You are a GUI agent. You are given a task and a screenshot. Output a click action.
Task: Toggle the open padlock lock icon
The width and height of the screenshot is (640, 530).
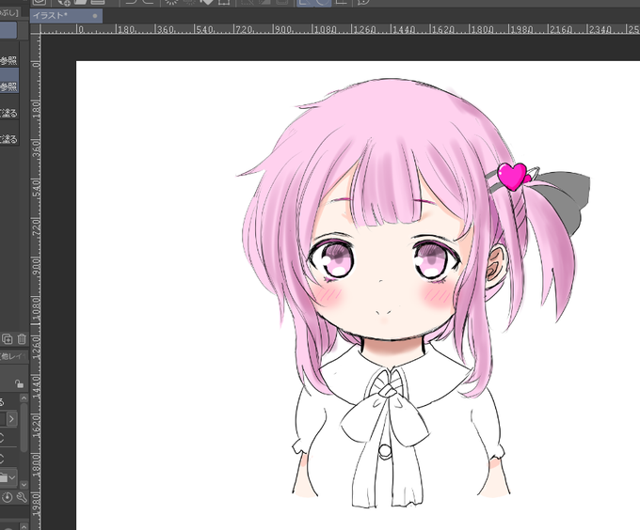pyautogui.click(x=19, y=383)
